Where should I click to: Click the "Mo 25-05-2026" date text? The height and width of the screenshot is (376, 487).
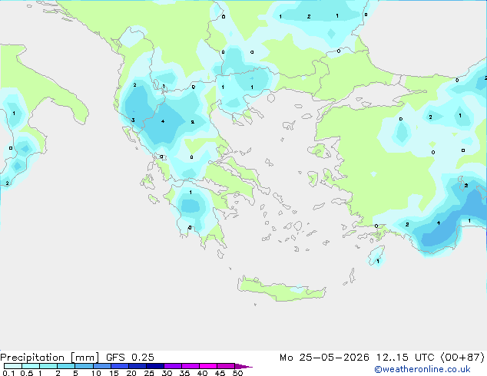coord(324,358)
